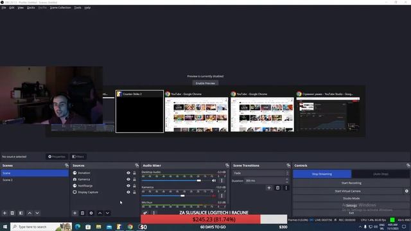Hide the Donation source with eye icon
The image size is (411, 231).
coord(128,173)
